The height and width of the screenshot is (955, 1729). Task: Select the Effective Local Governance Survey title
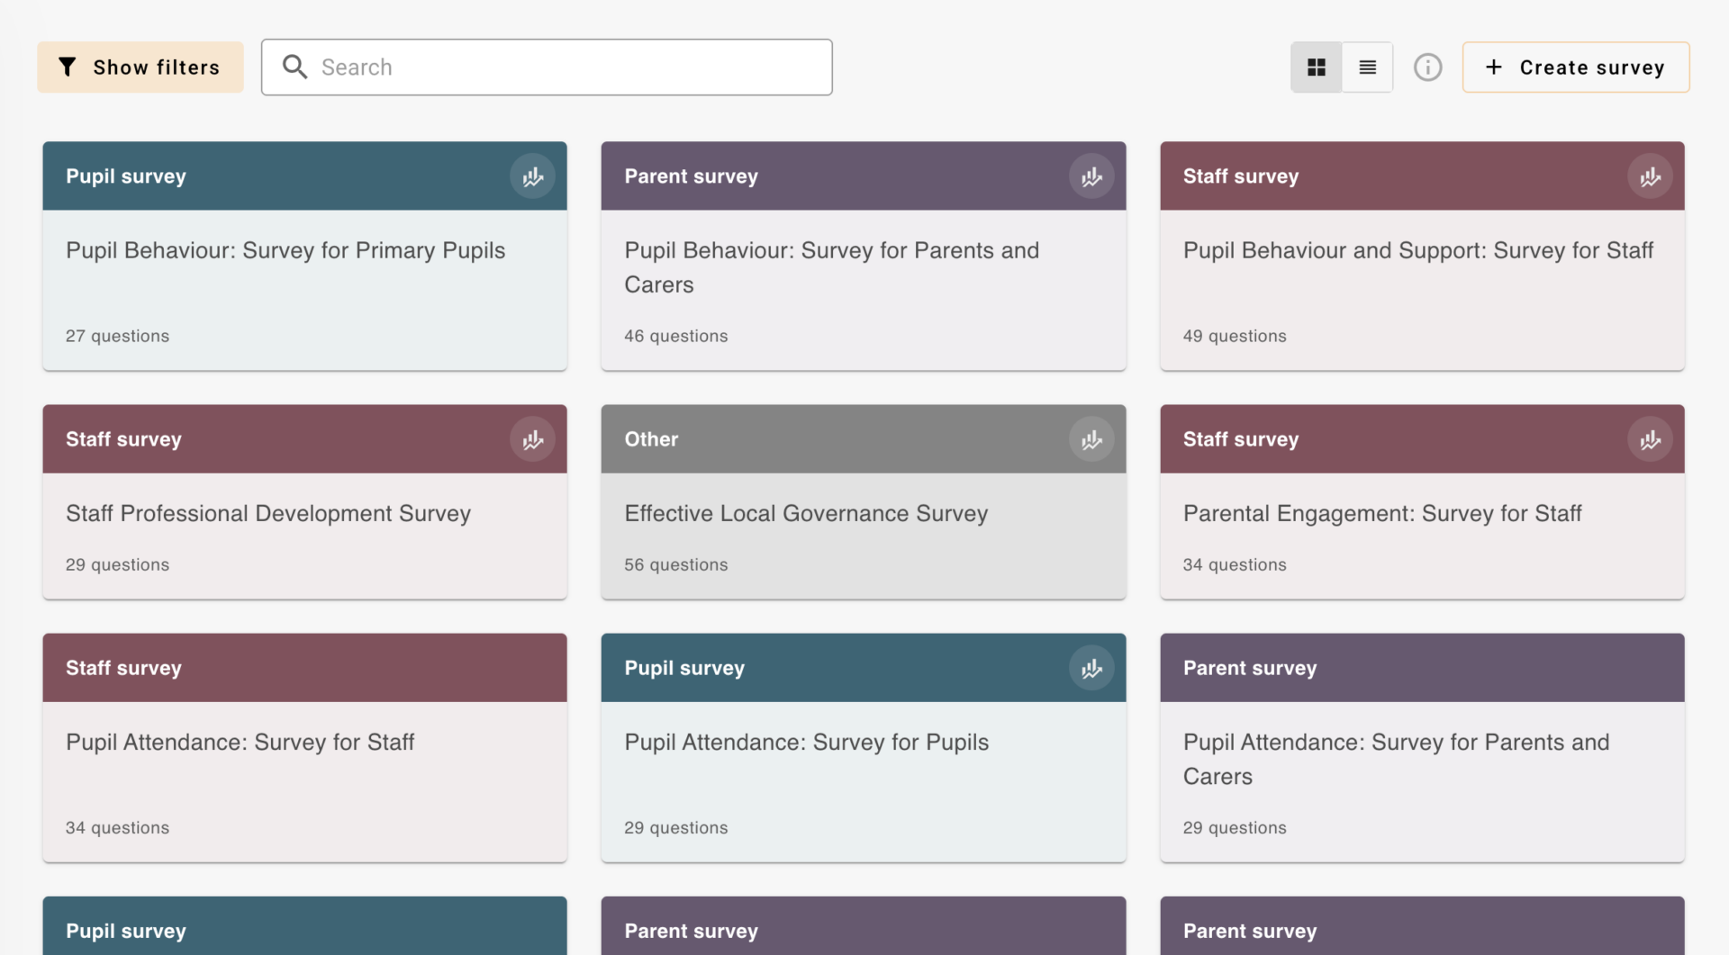(x=806, y=513)
